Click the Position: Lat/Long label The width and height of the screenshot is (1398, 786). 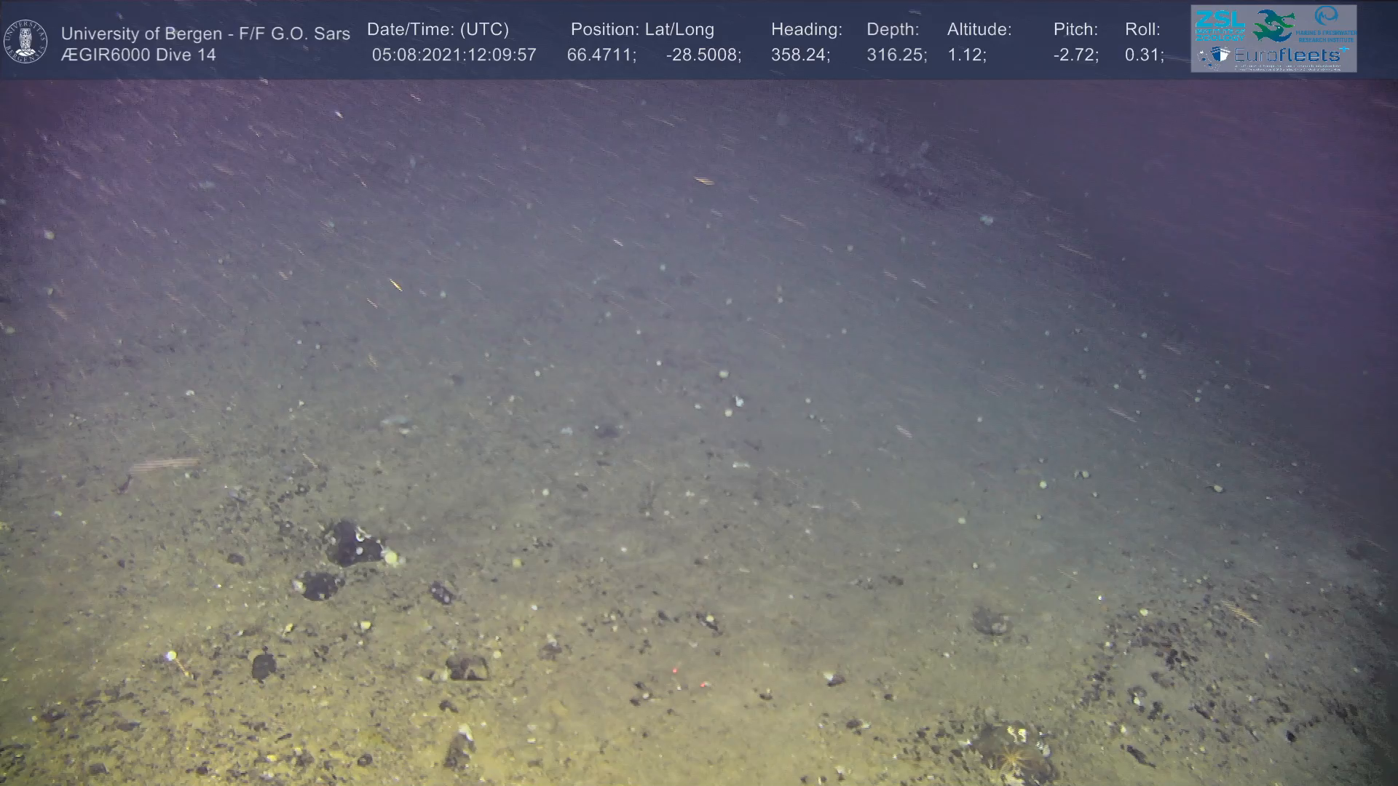[x=642, y=30]
